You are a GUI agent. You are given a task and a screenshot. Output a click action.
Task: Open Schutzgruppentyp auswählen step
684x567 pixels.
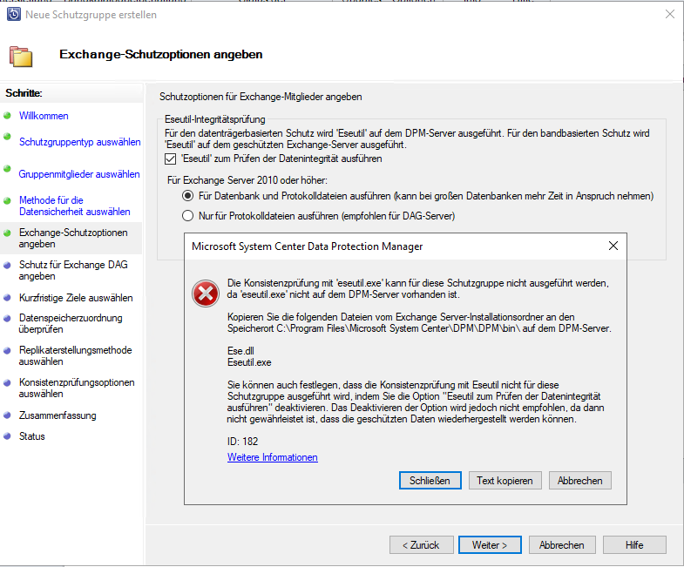(80, 142)
